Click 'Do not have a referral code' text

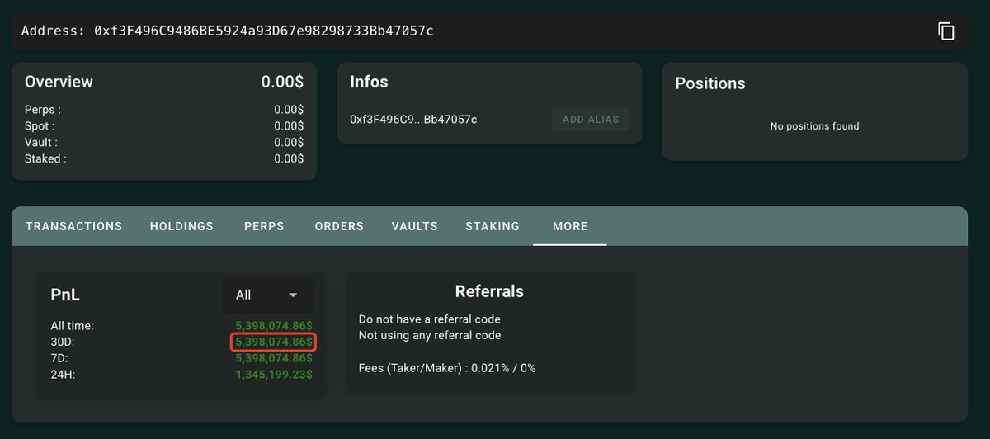[430, 319]
